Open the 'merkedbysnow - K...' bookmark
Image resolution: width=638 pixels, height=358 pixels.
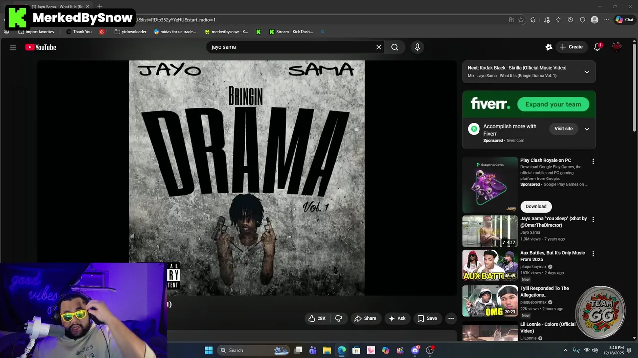[x=226, y=32]
